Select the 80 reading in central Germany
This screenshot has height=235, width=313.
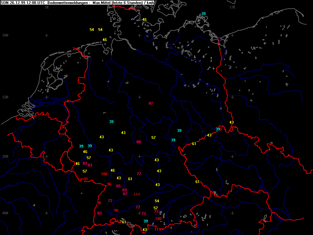point(138,142)
